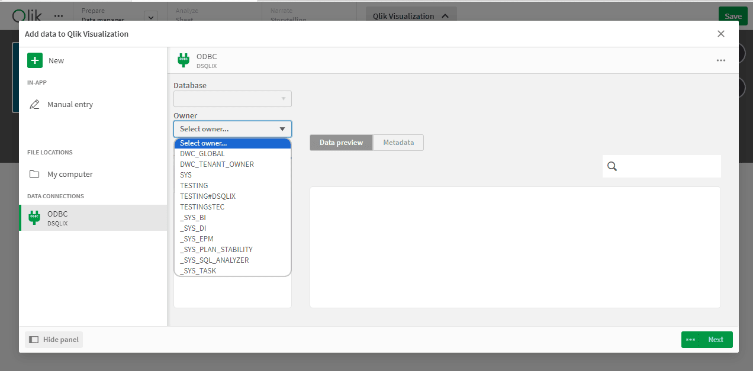Click the green Save button

tap(733, 16)
